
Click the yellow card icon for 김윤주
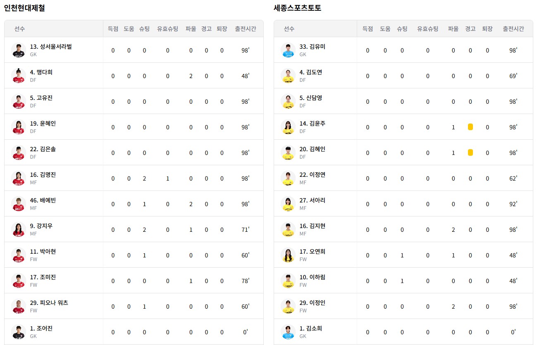470,127
